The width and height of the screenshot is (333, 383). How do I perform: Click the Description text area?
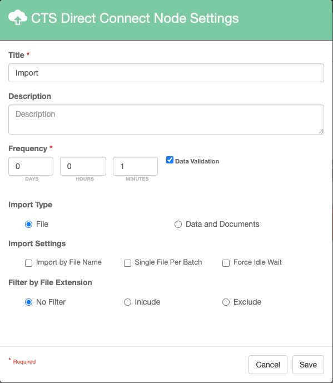[x=166, y=120]
